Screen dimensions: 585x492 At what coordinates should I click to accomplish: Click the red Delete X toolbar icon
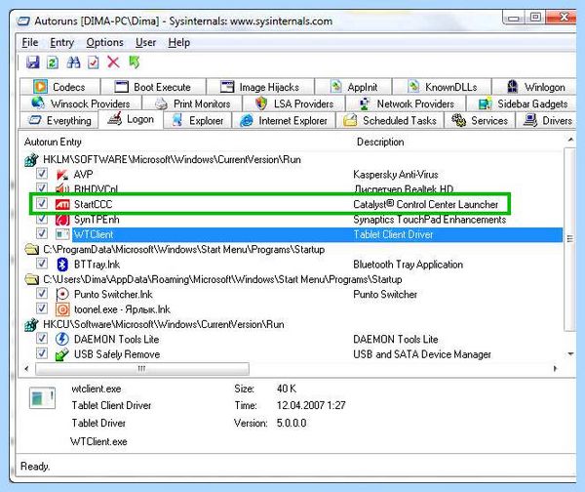113,62
